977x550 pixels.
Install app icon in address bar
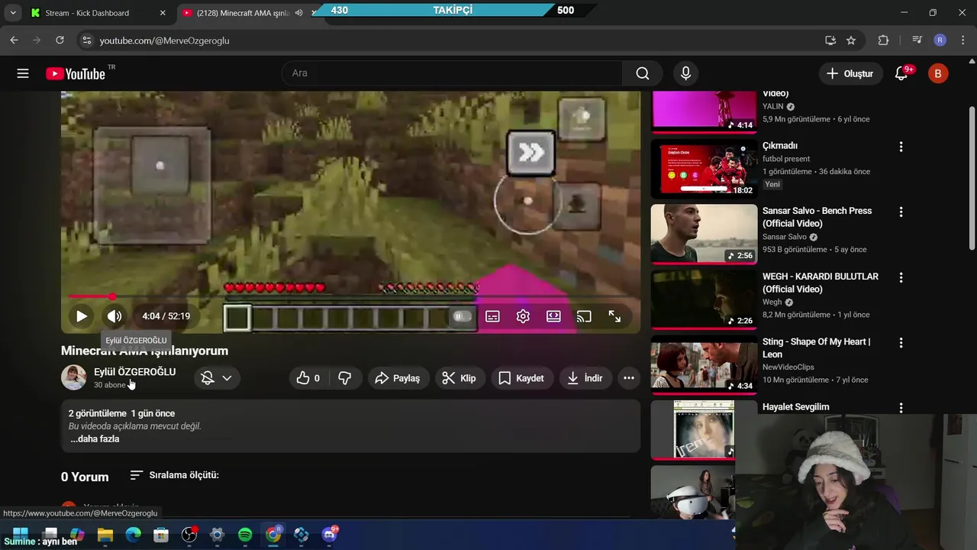coord(830,40)
